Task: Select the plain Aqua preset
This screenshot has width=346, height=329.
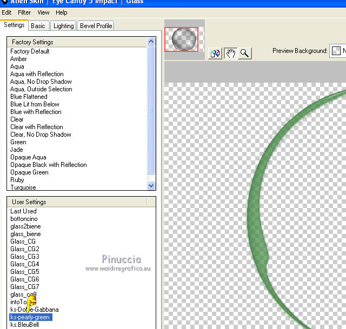Action: click(17, 66)
